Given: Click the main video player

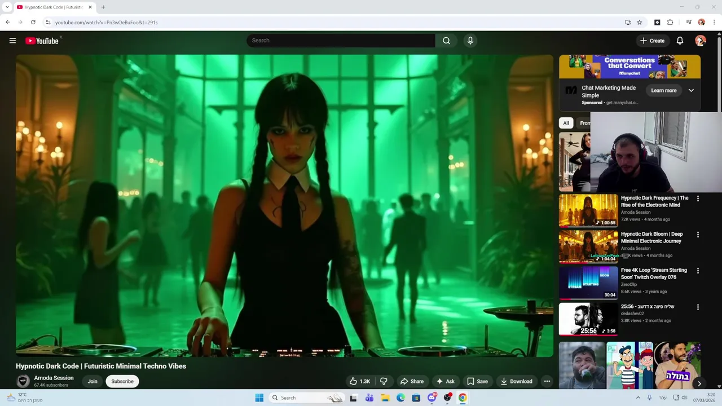Looking at the screenshot, I should [x=285, y=206].
